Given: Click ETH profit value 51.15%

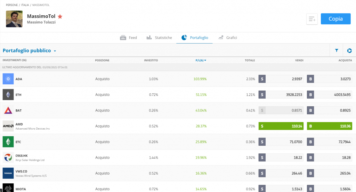Looking at the screenshot, I should pos(201,95).
